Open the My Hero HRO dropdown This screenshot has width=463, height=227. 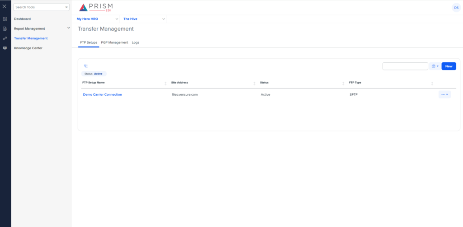[x=98, y=19]
